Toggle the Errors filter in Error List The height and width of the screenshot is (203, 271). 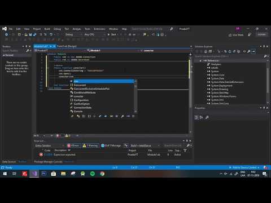(73, 145)
